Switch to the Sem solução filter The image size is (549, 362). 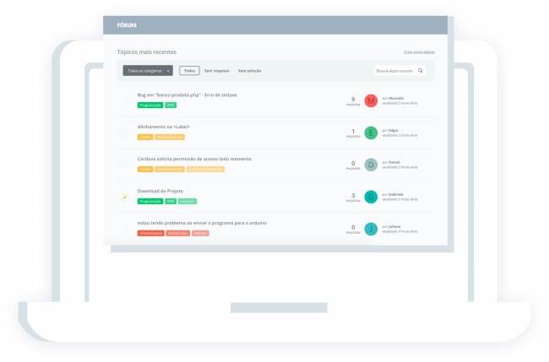tap(250, 71)
